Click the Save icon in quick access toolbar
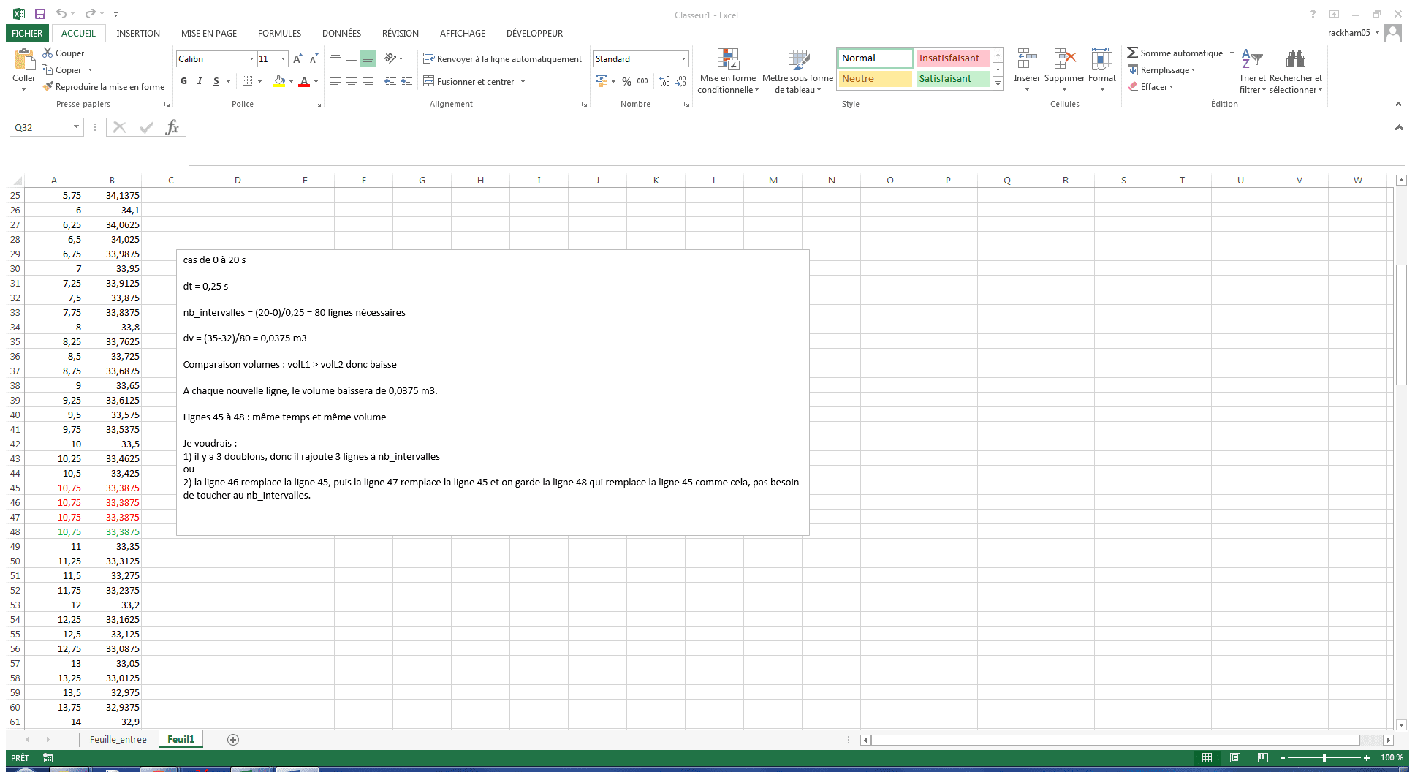The height and width of the screenshot is (772, 1415). pos(40,14)
